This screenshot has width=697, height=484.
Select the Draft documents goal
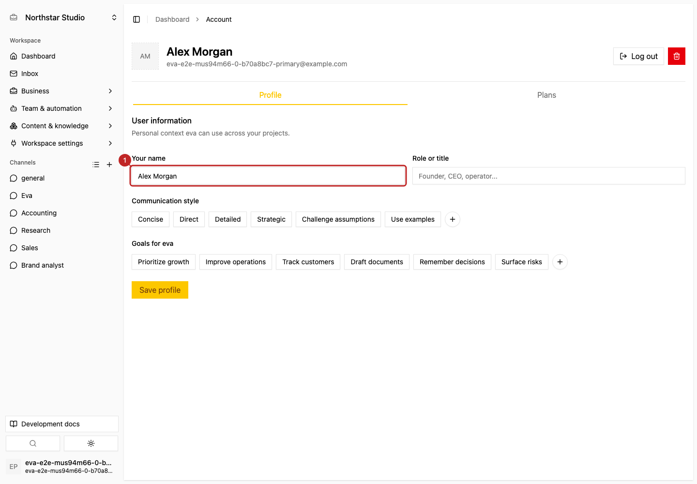click(377, 262)
